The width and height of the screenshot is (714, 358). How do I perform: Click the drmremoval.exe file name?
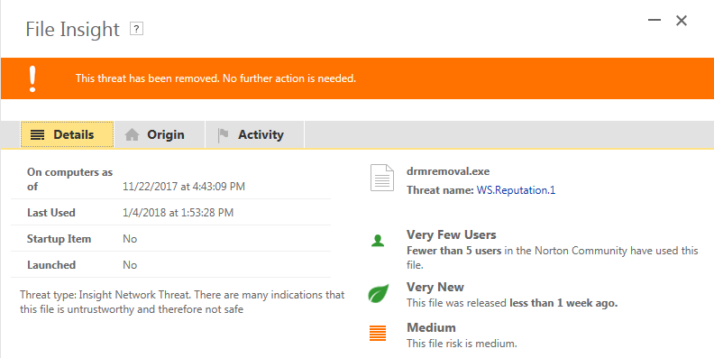click(448, 171)
